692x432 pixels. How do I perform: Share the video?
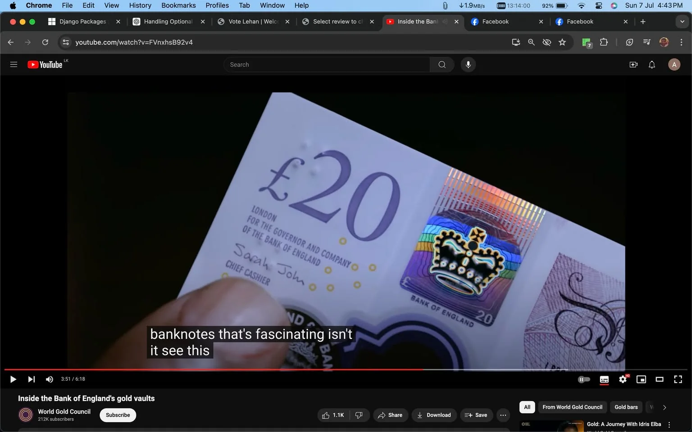tap(390, 415)
